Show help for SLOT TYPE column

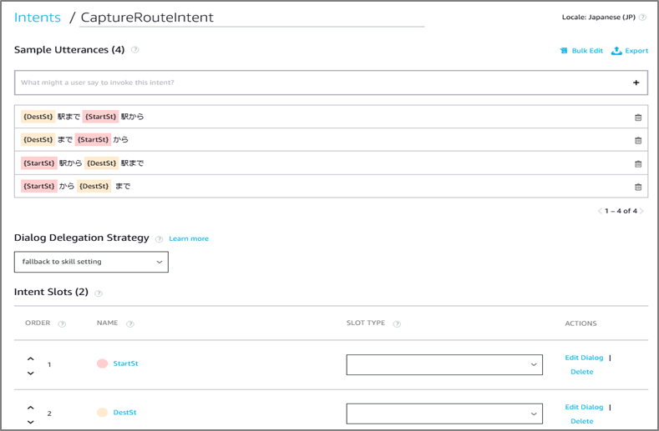click(397, 324)
